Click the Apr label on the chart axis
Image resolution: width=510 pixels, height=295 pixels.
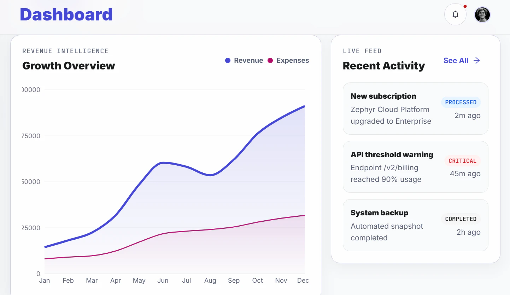(x=116, y=281)
